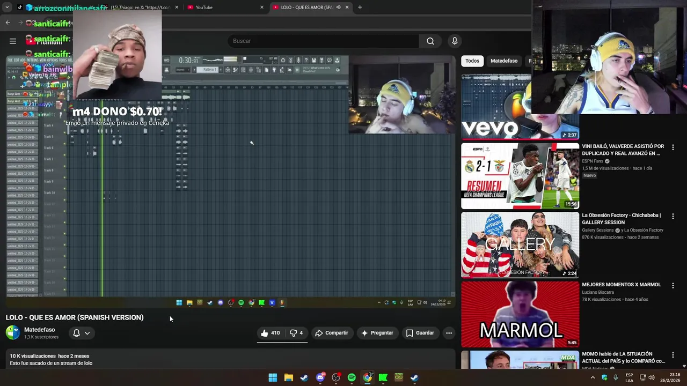Open Google Chrome from the taskbar
The height and width of the screenshot is (386, 687).
coord(367,377)
